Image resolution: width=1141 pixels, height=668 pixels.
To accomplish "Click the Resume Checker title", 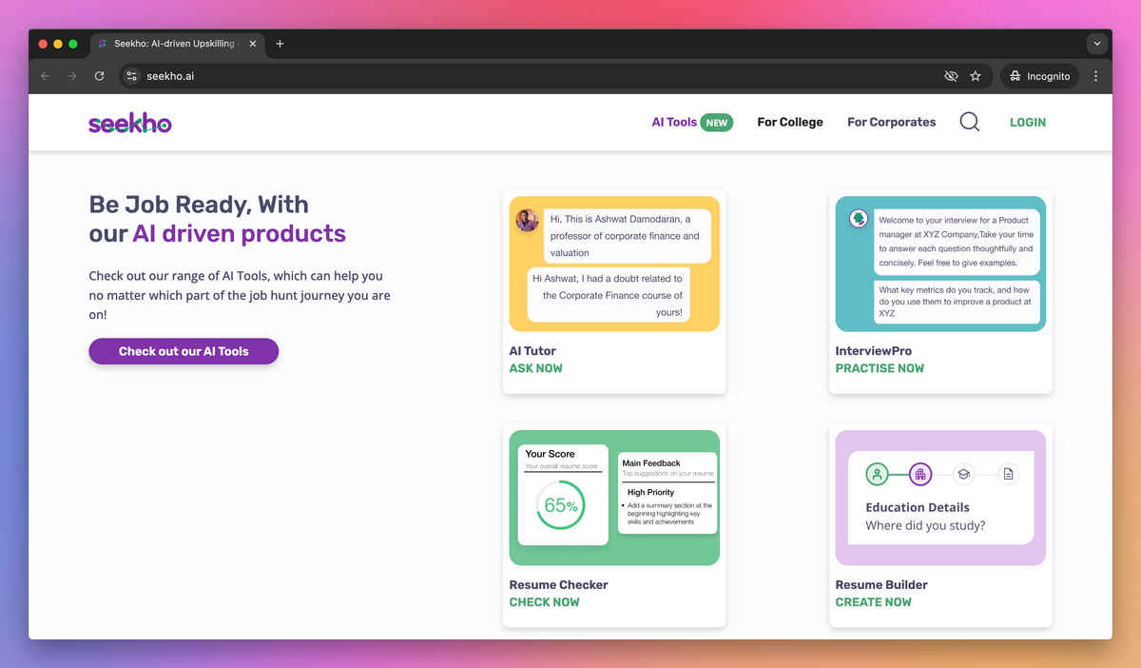I will (558, 585).
